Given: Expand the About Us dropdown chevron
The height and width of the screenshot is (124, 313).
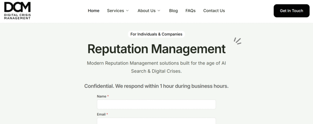Looking at the screenshot, I should pyautogui.click(x=159, y=11).
